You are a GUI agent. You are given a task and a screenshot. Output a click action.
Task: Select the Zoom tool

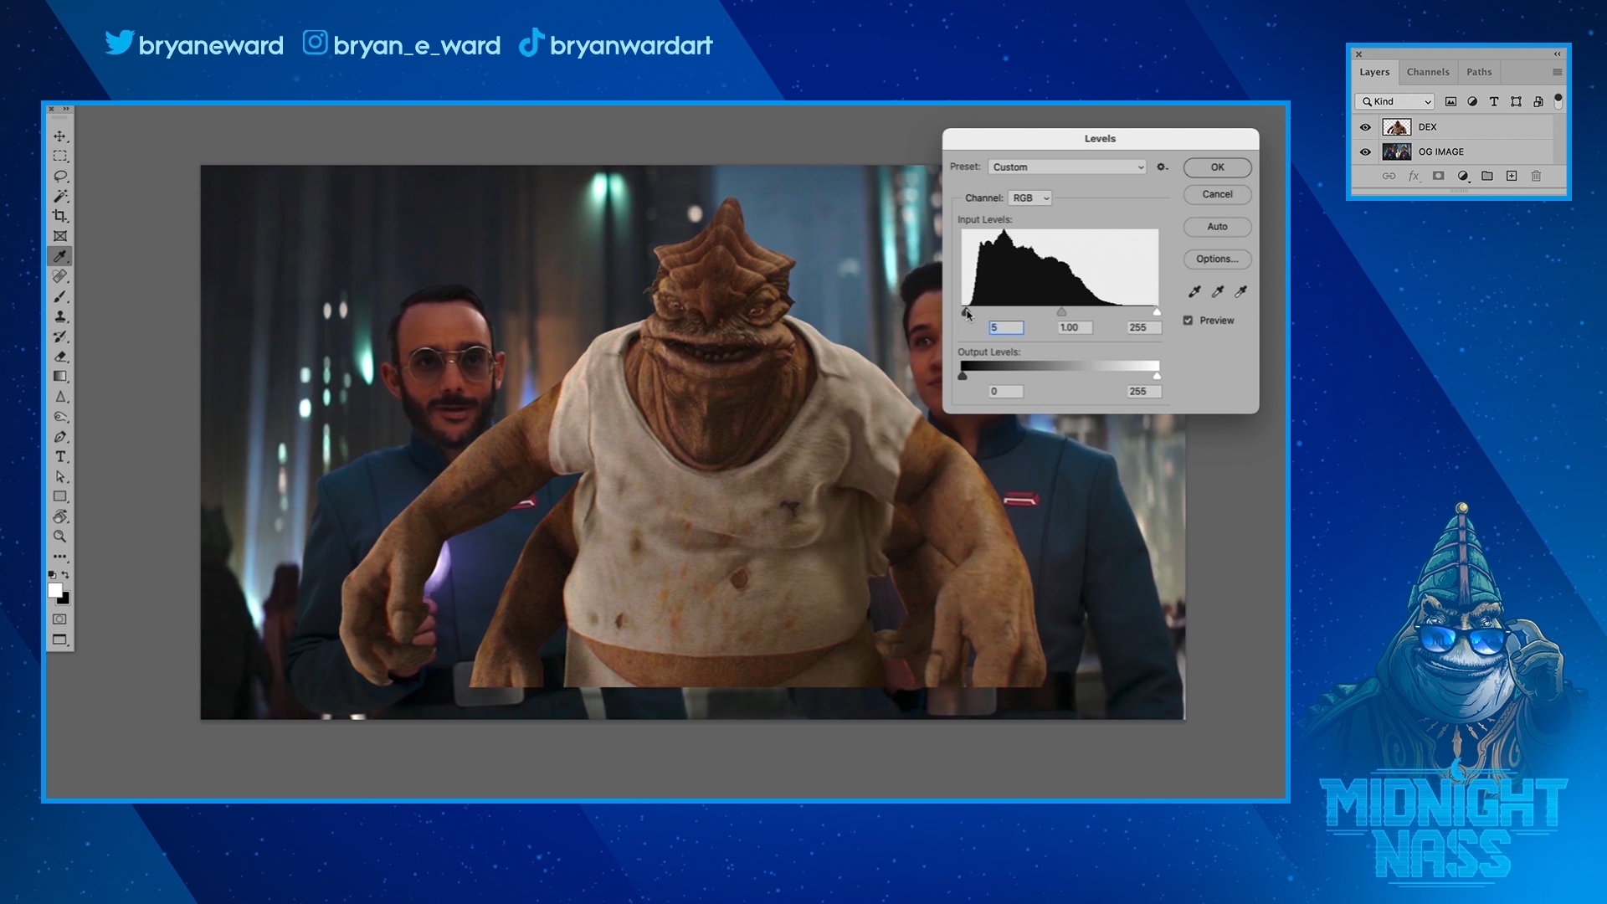point(60,537)
